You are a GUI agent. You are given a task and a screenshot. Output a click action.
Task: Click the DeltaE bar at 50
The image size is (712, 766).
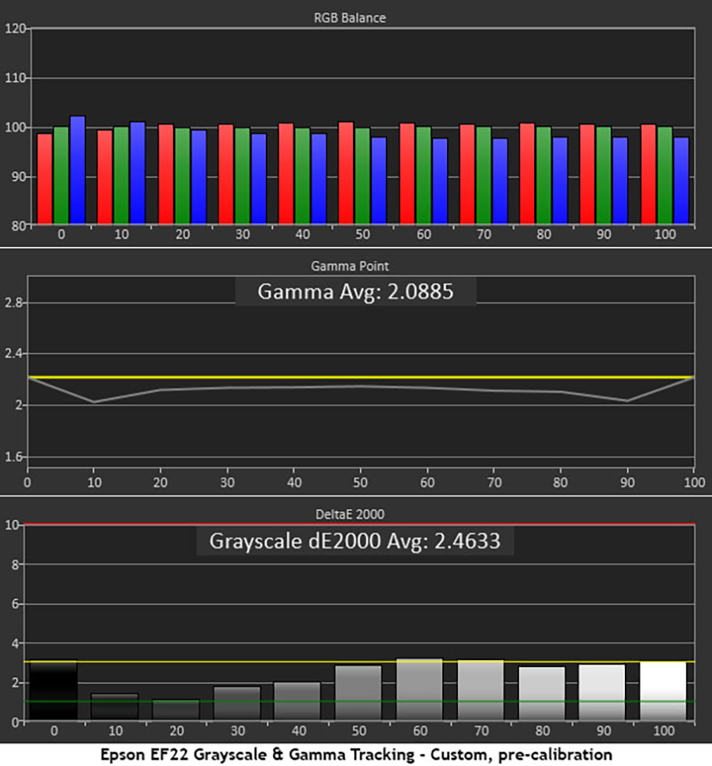358,692
